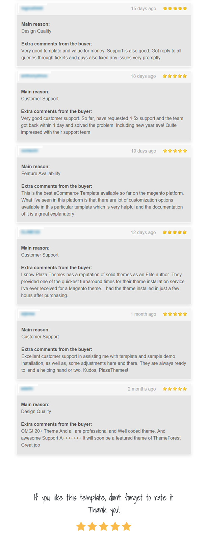
Task: Click review text mentioning Plaza Themes reputation
Action: tap(103, 285)
